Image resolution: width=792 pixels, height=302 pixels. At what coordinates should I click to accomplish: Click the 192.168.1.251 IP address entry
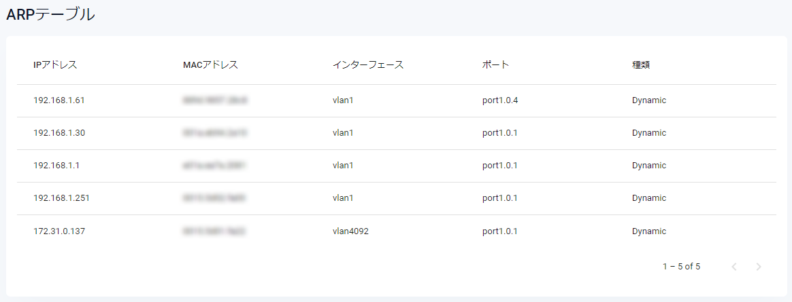click(61, 198)
